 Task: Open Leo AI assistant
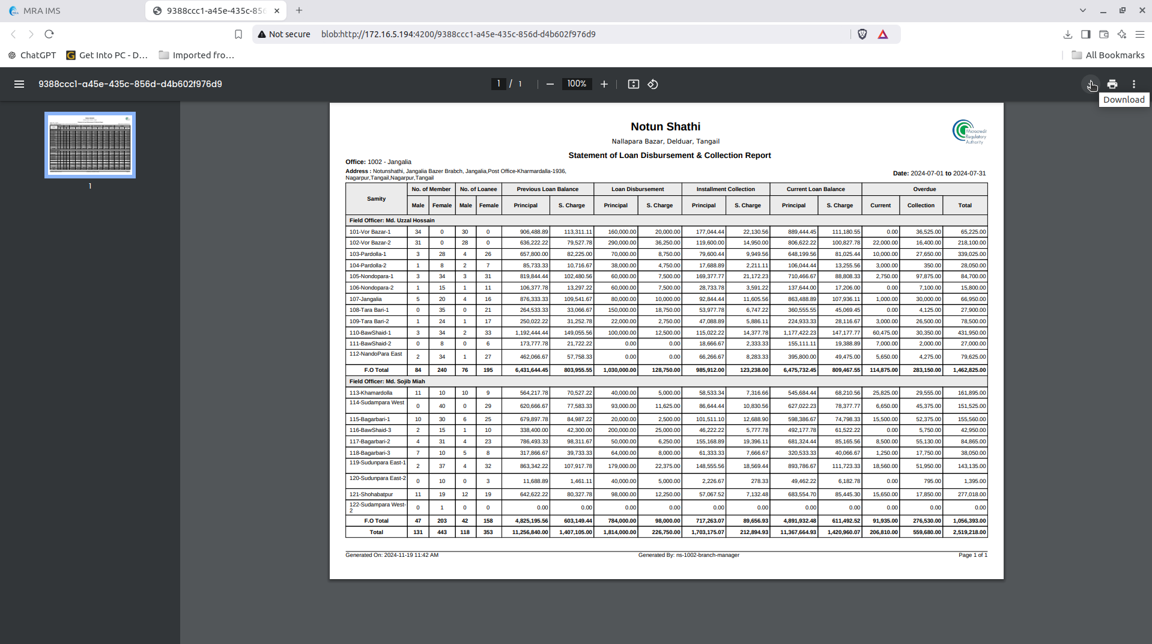pyautogui.click(x=1122, y=34)
